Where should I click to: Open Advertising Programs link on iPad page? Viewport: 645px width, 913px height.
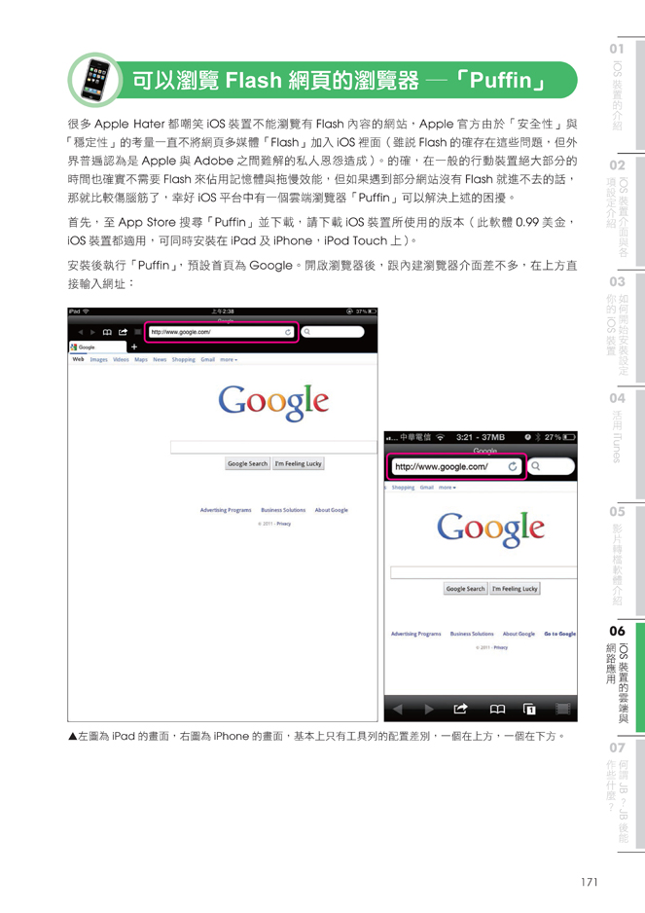226,510
